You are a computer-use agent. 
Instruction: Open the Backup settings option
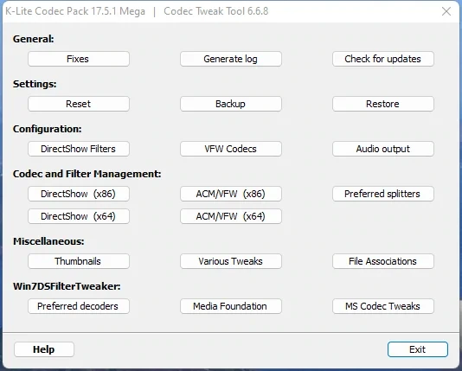click(x=231, y=104)
